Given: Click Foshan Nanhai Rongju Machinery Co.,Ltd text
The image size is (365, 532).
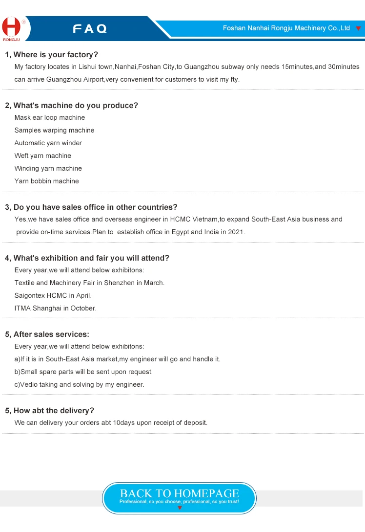Looking at the screenshot, I should 286,28.
